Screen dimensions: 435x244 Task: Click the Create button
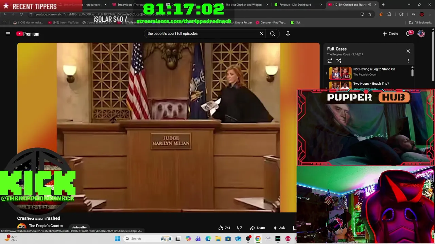click(390, 34)
